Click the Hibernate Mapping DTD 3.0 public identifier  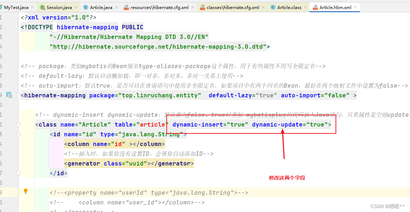point(129,37)
